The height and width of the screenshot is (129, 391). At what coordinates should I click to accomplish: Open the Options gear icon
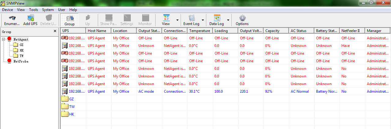242,18
